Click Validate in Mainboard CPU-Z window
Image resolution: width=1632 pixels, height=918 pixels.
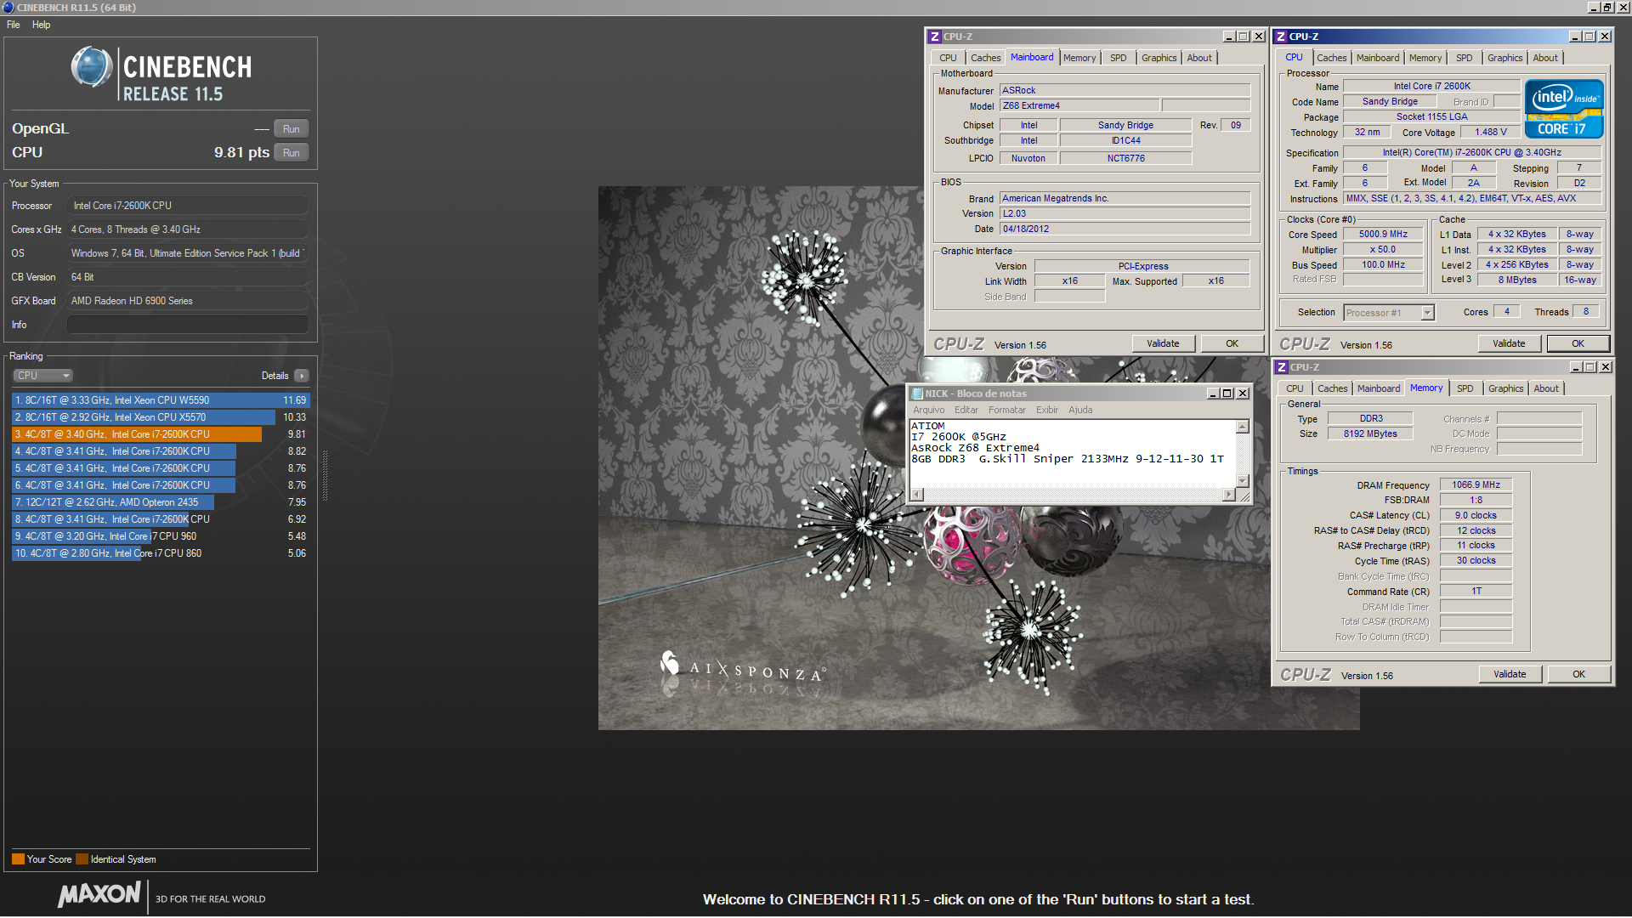[1163, 343]
